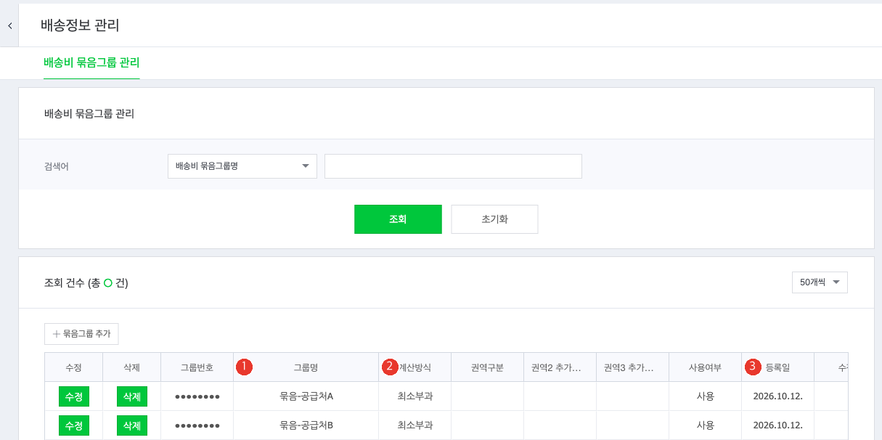Viewport: 882px width, 440px height.
Task: Click the masked group number in 묶음-공급처A row
Action: [197, 396]
